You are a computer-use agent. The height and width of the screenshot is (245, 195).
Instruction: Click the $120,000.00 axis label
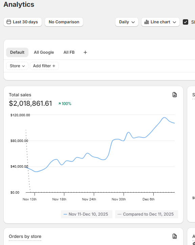[x=20, y=115]
